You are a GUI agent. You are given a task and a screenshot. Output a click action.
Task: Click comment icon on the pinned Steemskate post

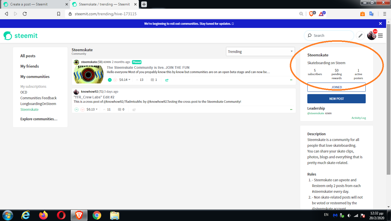tap(152, 80)
